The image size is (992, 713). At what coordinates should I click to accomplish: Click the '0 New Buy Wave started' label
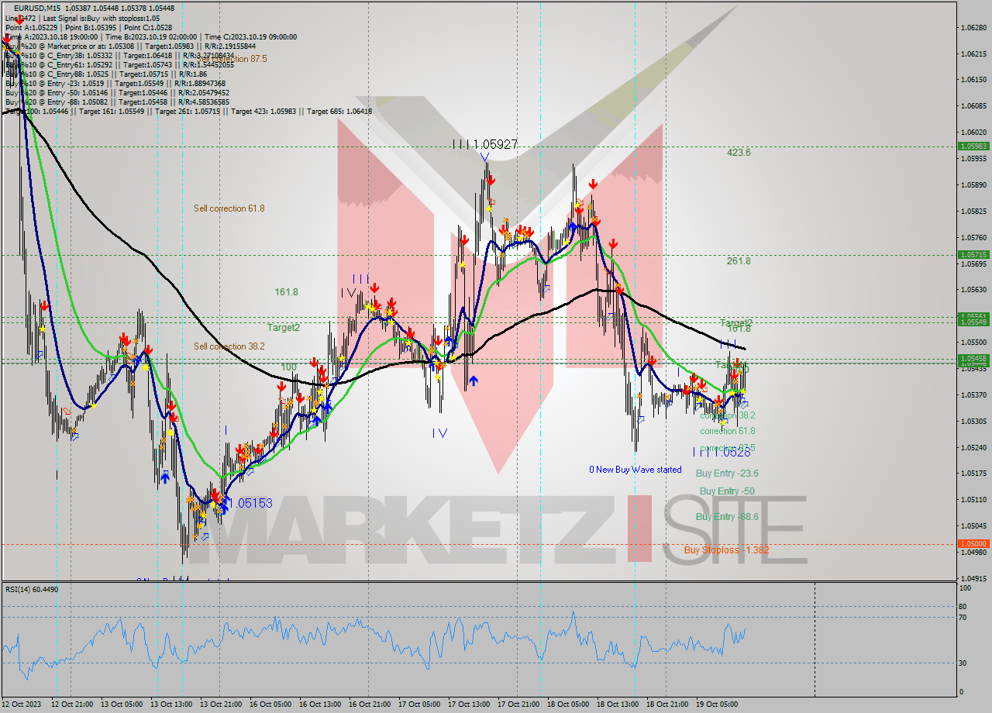(x=635, y=470)
